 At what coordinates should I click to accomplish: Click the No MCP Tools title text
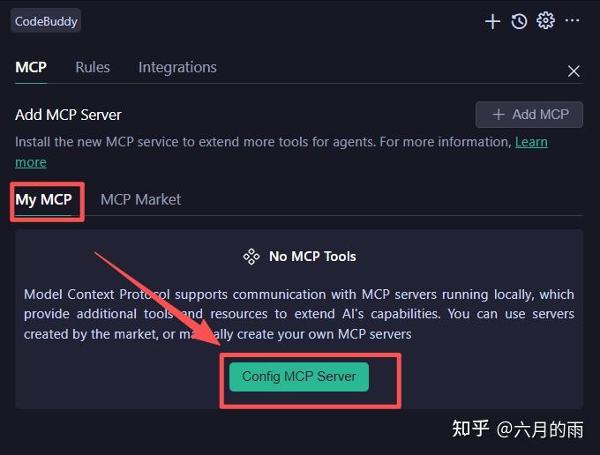click(312, 257)
